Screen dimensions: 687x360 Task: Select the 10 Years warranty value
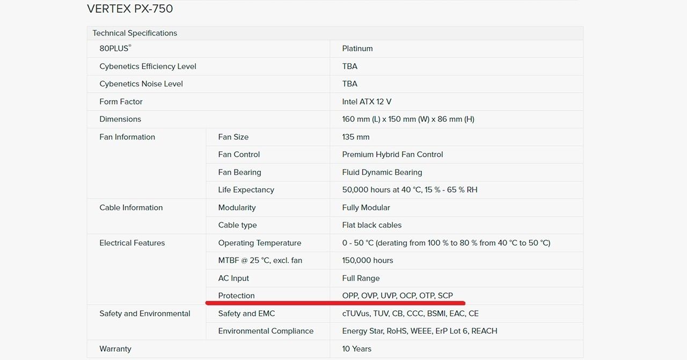click(356, 349)
